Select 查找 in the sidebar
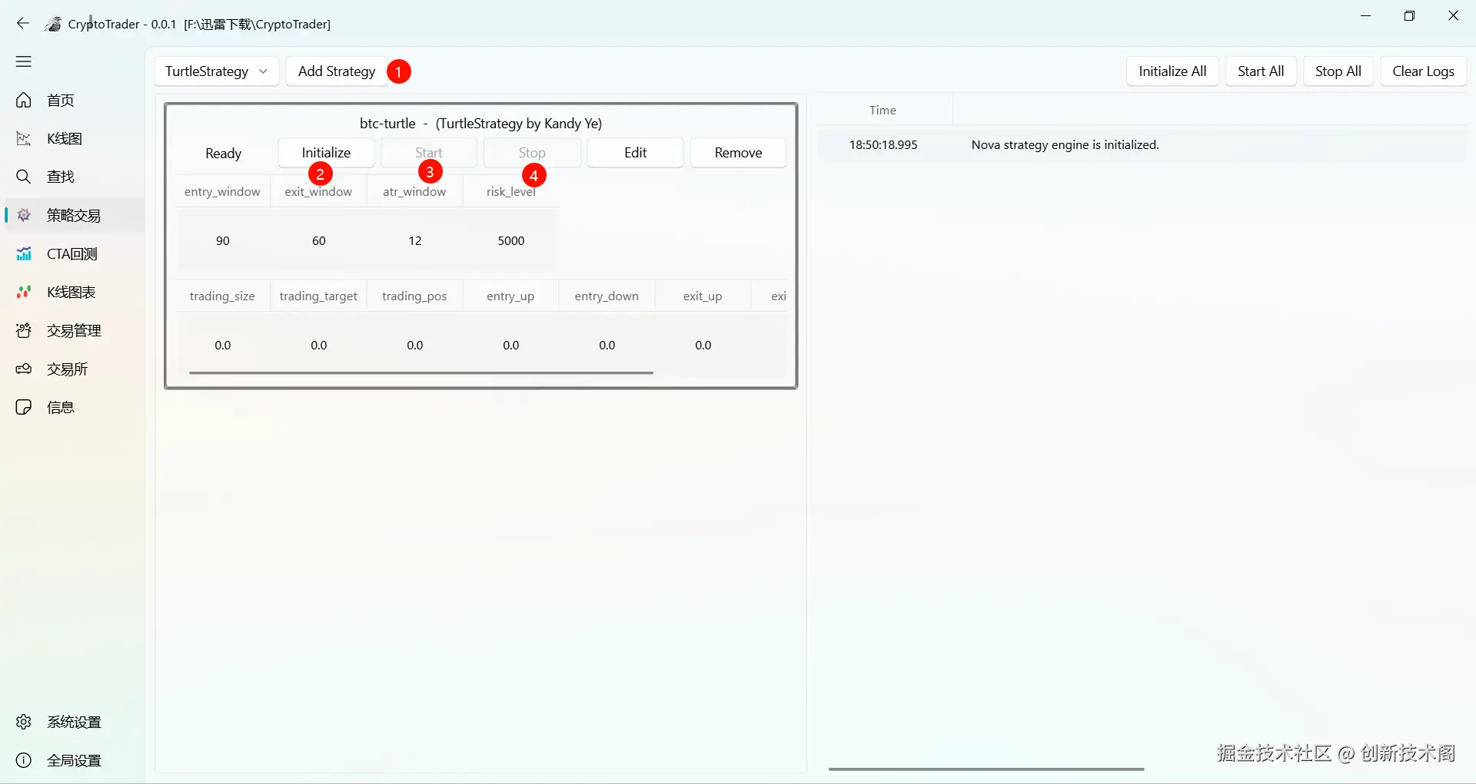Screen dimensions: 1476x784 pos(74,177)
